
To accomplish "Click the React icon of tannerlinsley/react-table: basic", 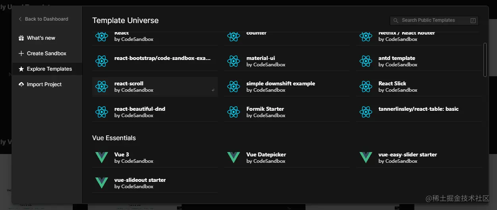I will [366, 112].
